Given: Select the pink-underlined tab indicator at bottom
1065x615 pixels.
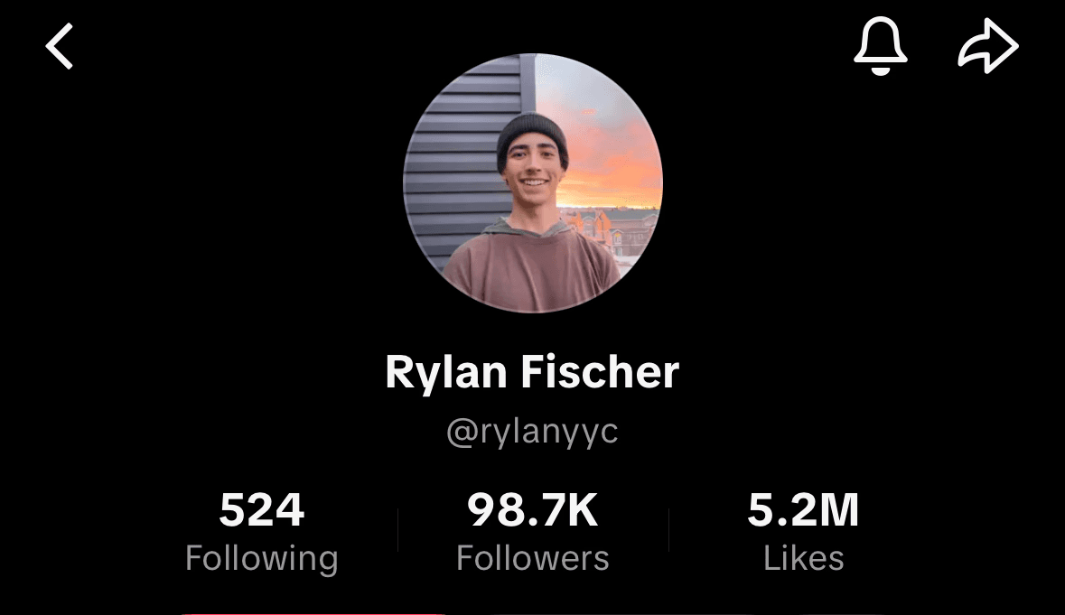Looking at the screenshot, I should tap(313, 613).
